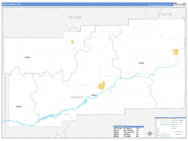This screenshot has height=141, width=188.
Task: Select grid location B6 in the table
Action: point(137,136)
